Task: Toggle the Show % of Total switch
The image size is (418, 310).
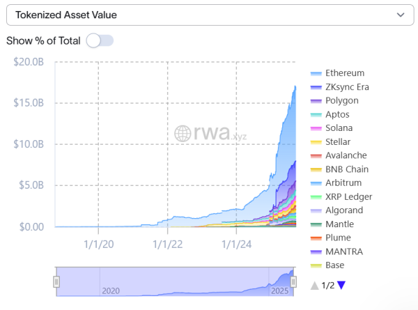Action: click(100, 40)
